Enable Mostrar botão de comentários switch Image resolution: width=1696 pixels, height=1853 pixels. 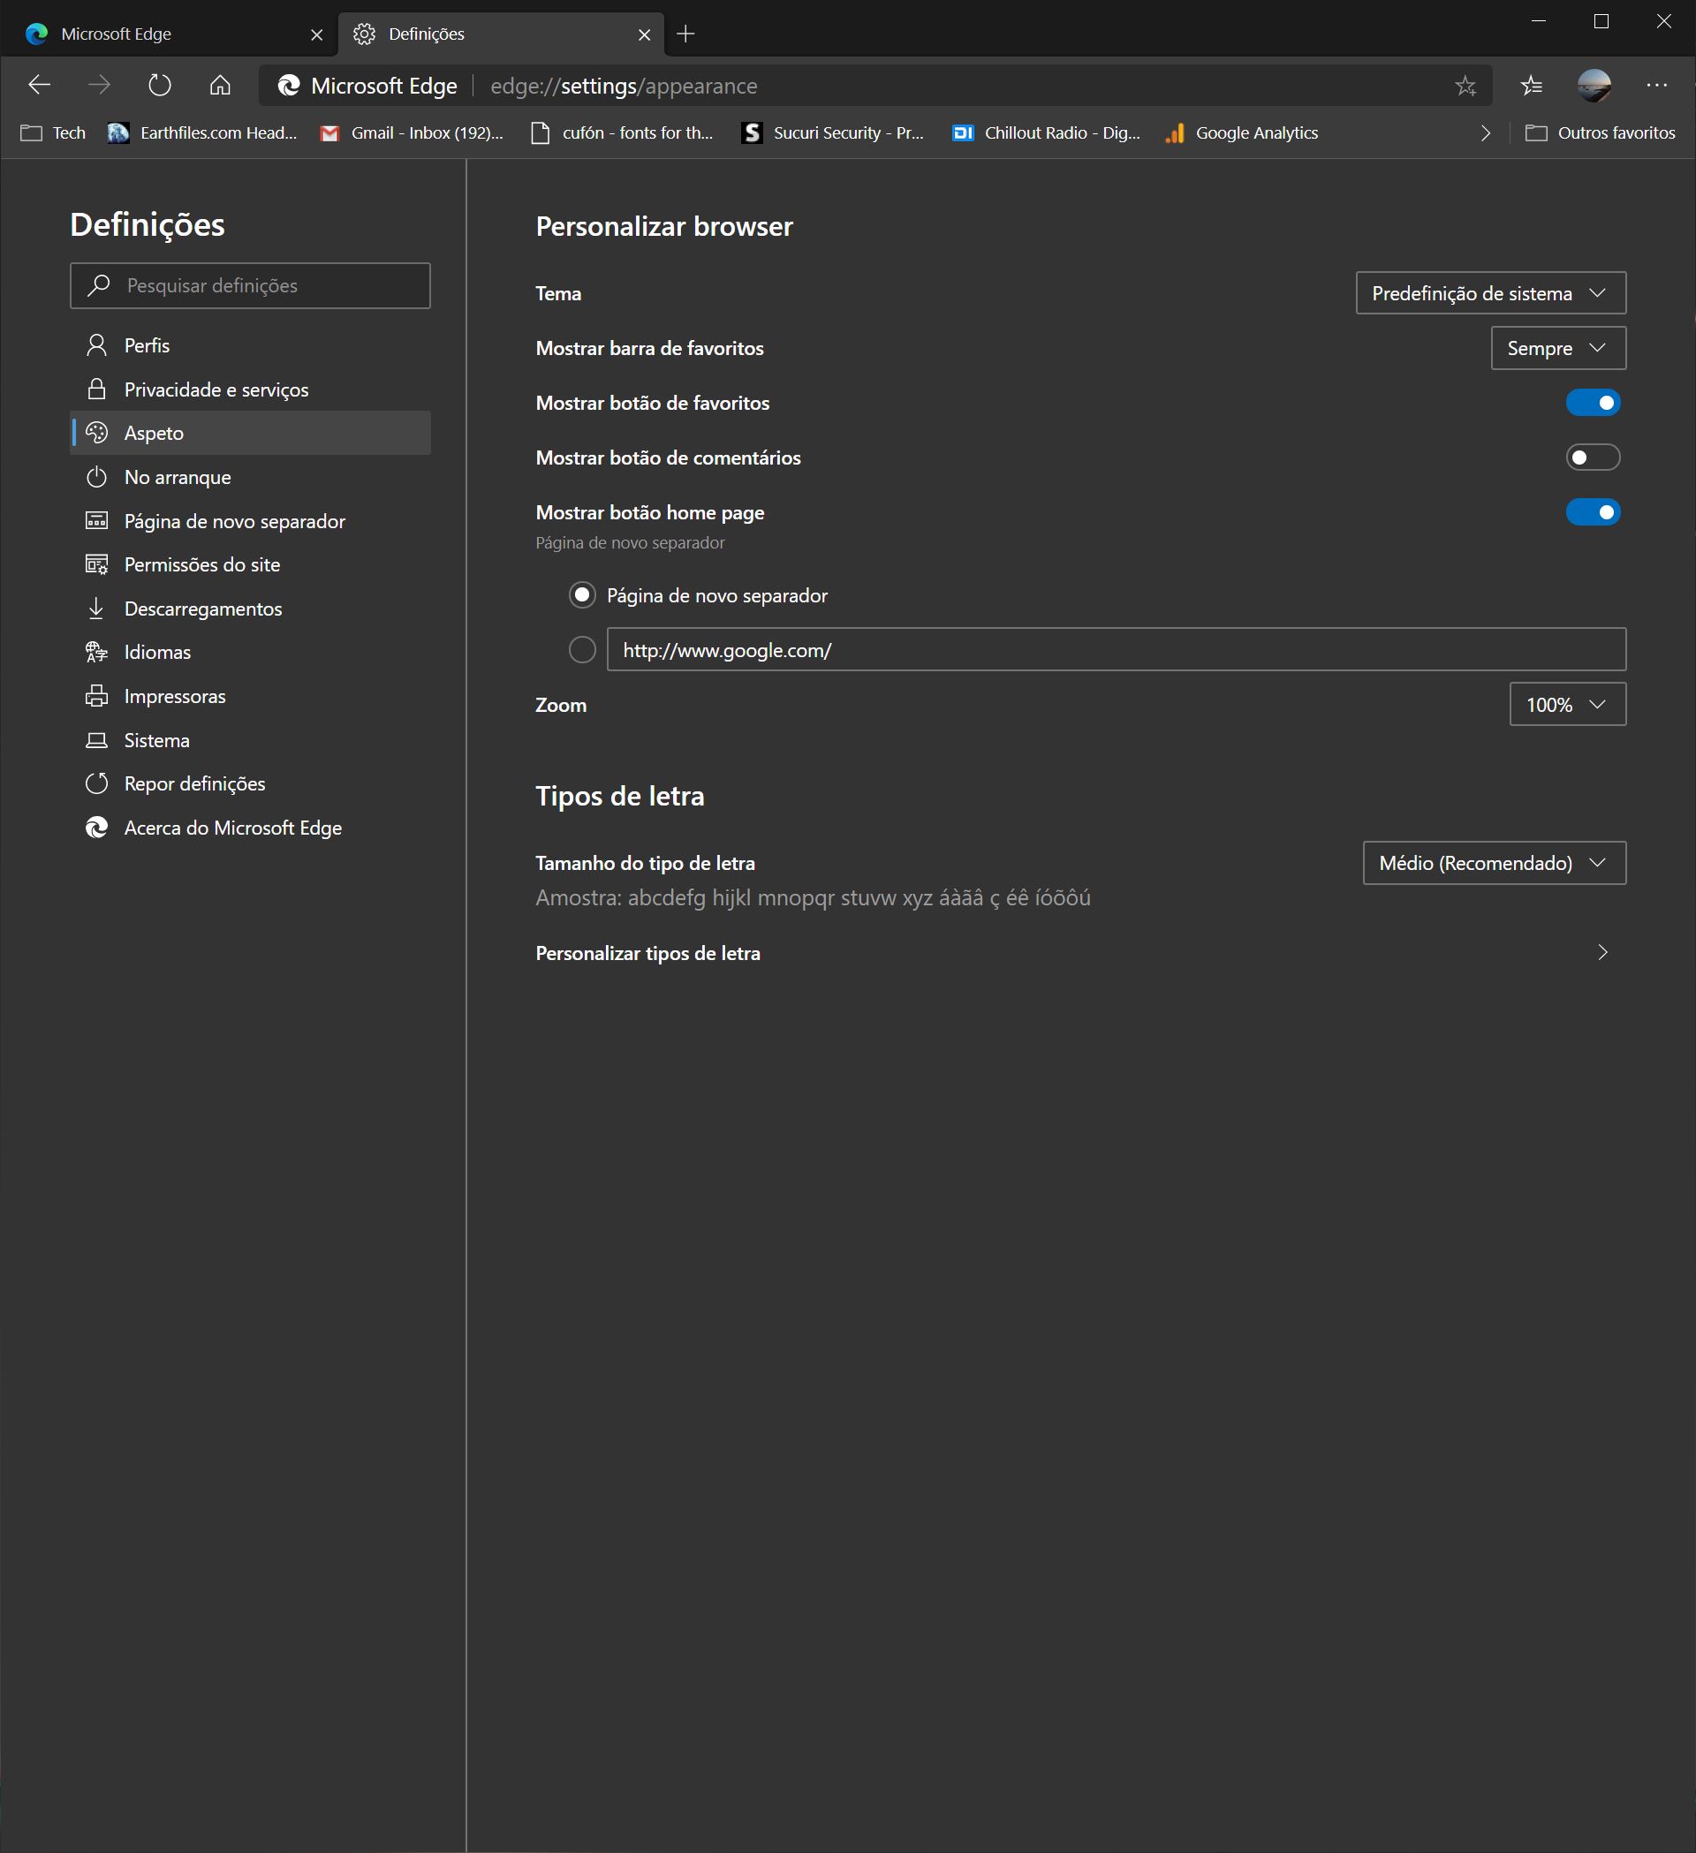pos(1593,458)
